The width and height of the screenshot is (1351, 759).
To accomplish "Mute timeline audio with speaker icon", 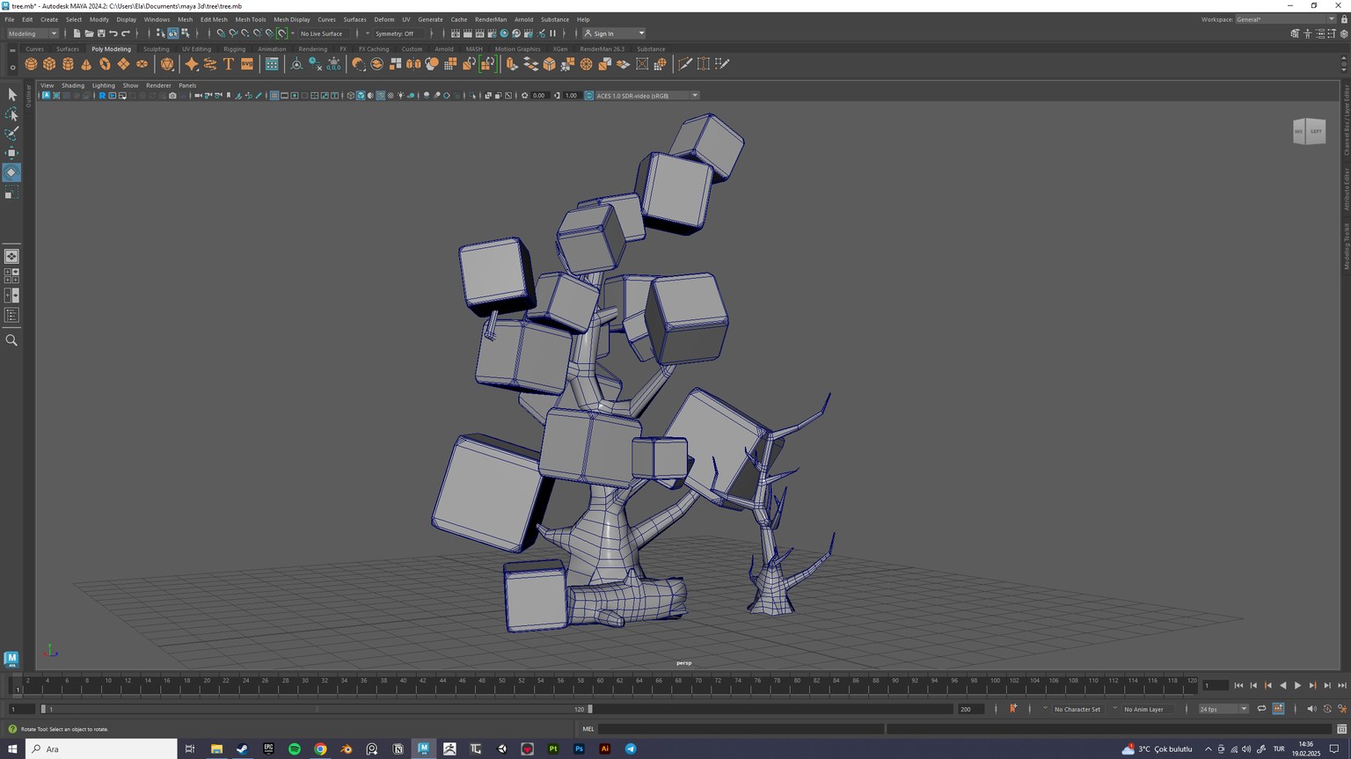I will tap(1311, 709).
